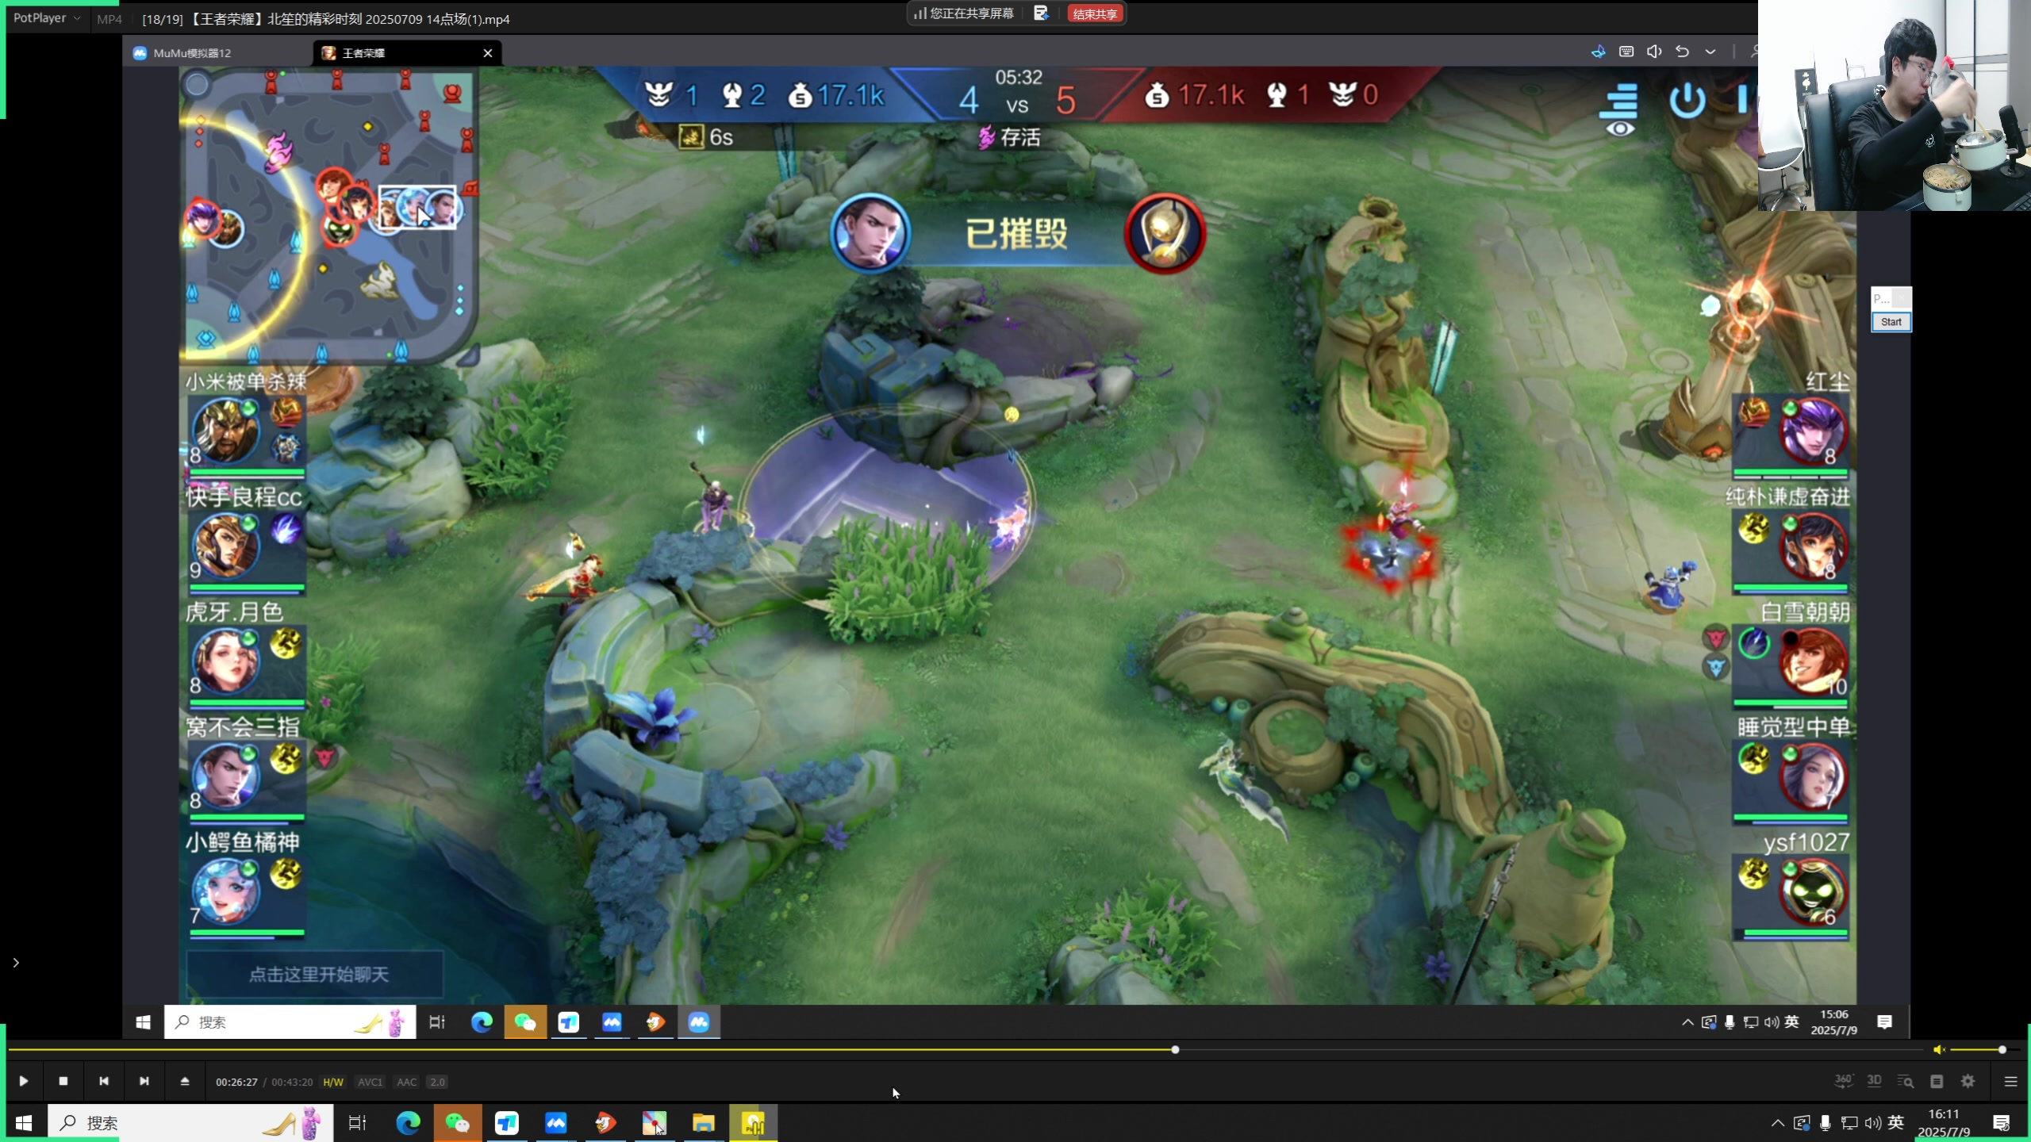Play the video in PotPlayer
The width and height of the screenshot is (2031, 1142).
pyautogui.click(x=23, y=1081)
